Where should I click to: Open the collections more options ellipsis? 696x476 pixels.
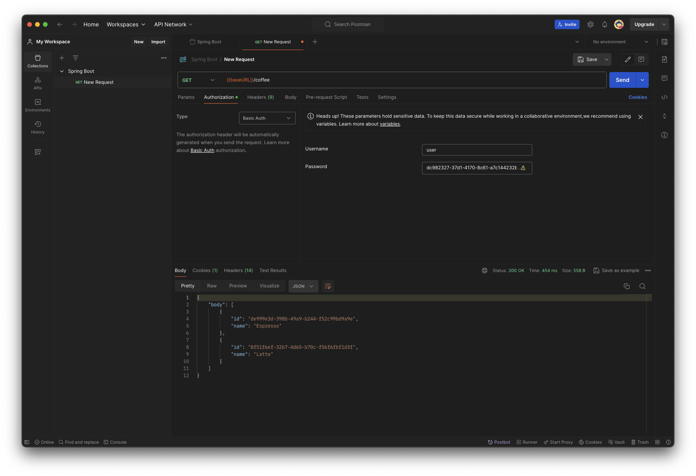(x=164, y=58)
